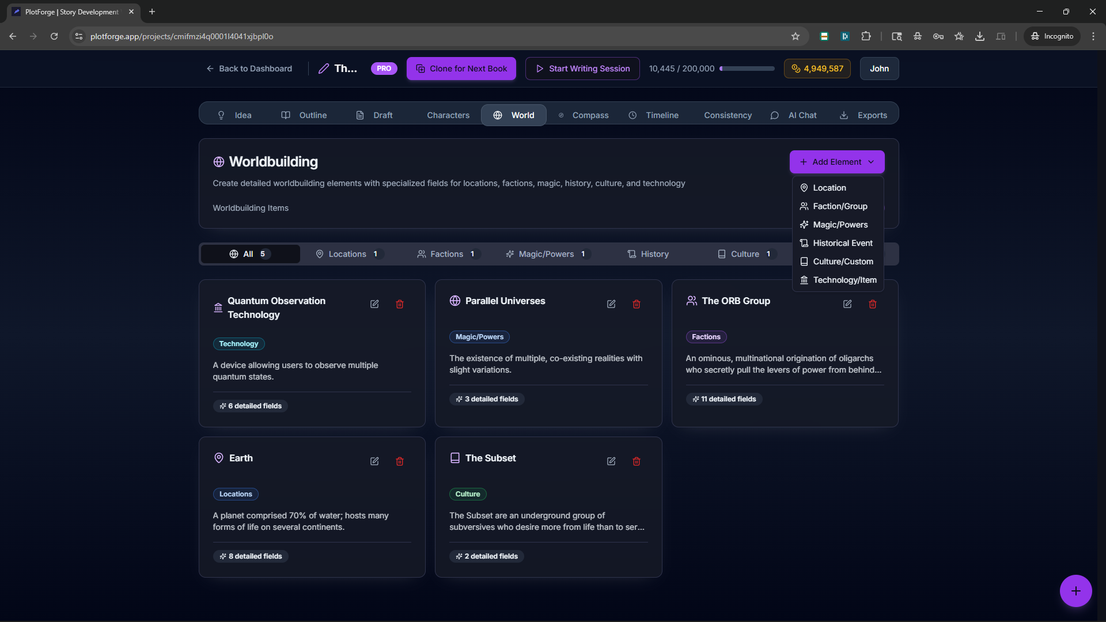The height and width of the screenshot is (622, 1106).
Task: Bookmark this page with the star icon
Action: (x=796, y=36)
